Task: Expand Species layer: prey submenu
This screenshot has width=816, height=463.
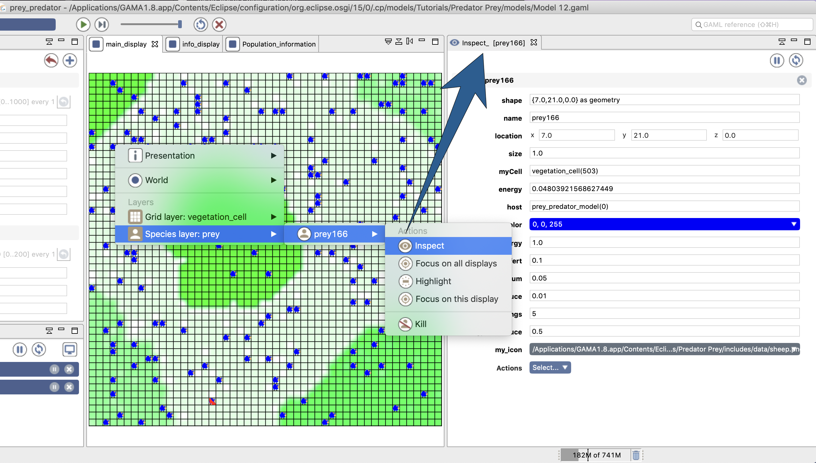Action: [200, 234]
